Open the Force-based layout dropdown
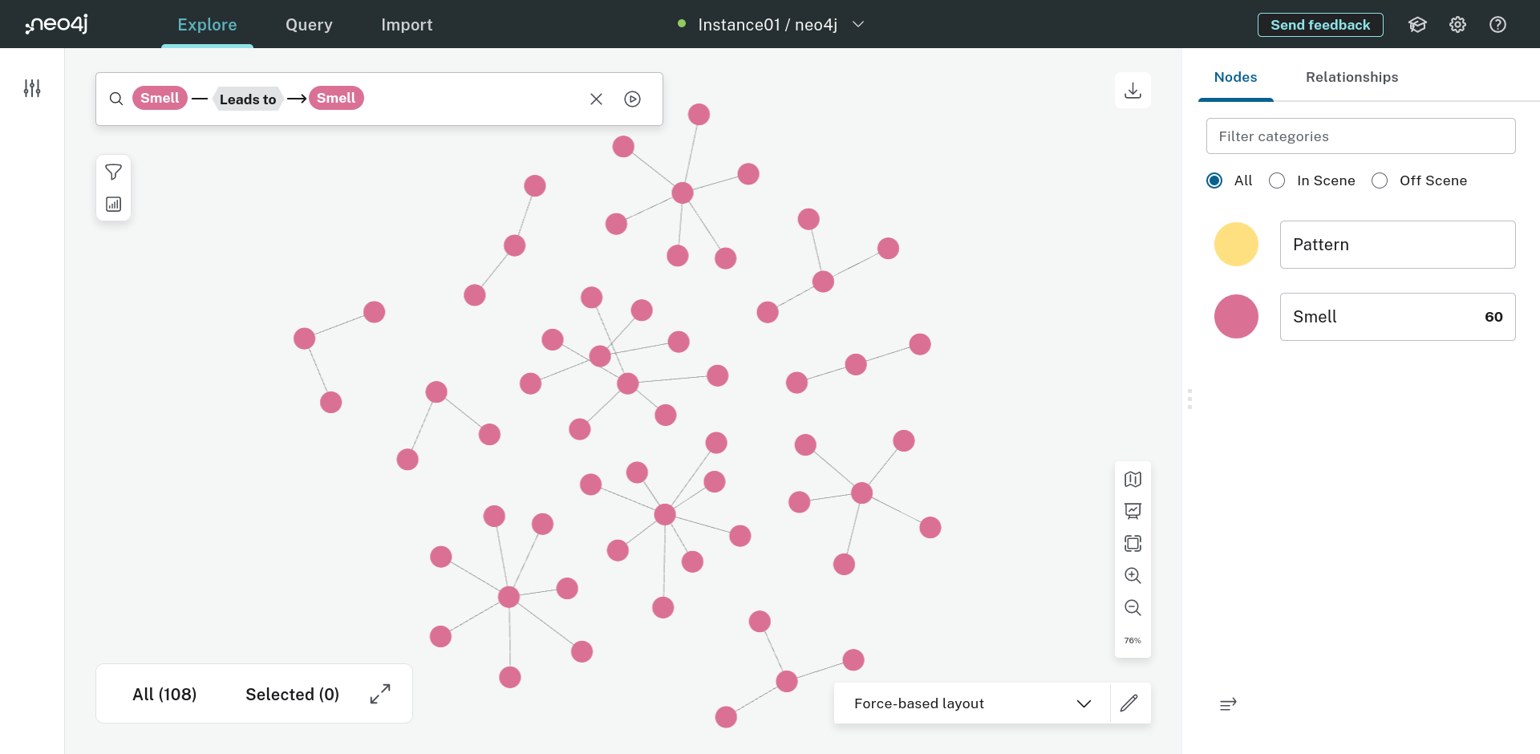 tap(972, 703)
